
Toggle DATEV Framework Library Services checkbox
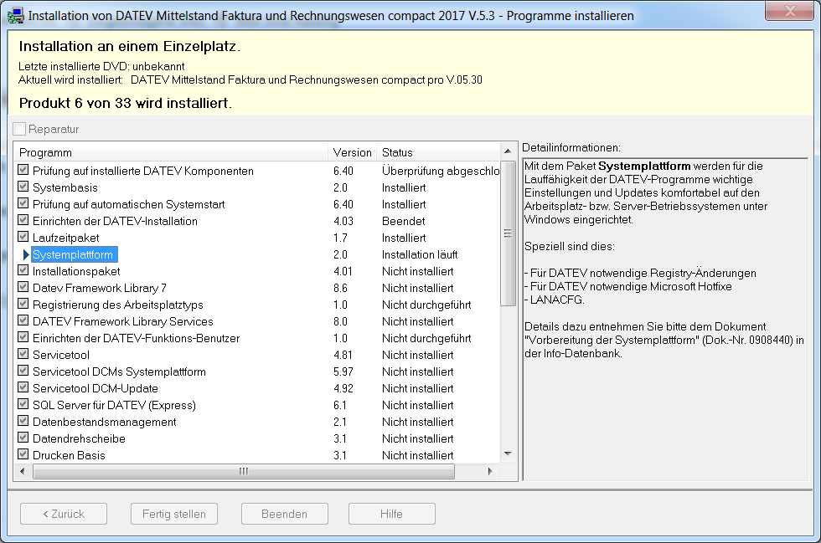[23, 320]
